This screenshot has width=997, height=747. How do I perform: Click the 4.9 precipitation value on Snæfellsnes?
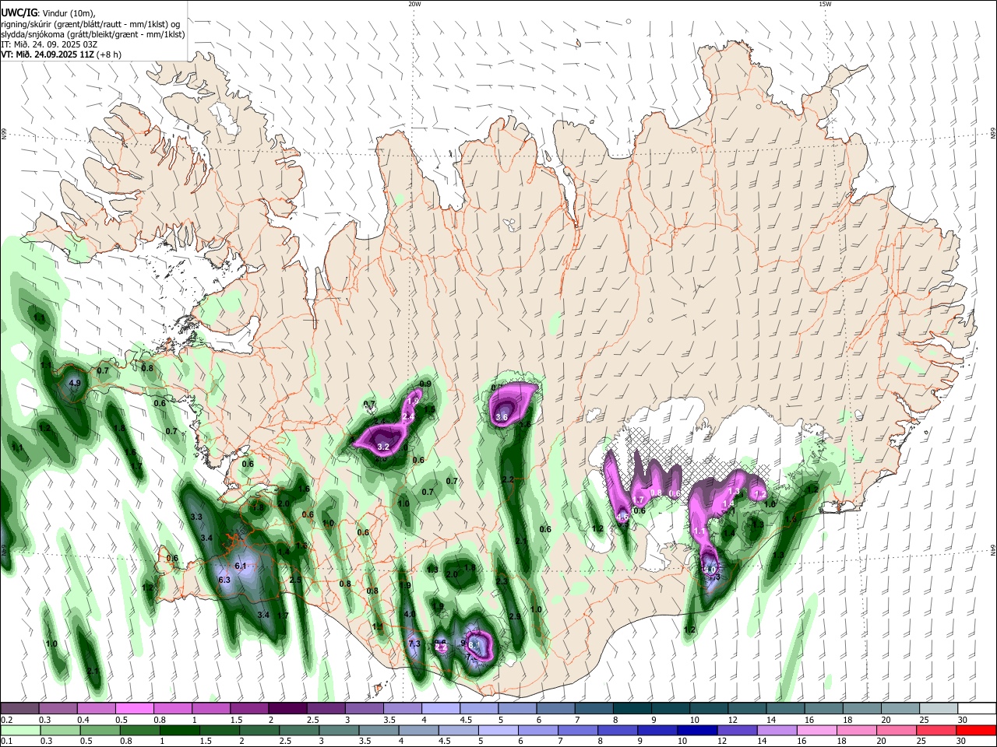(75, 383)
